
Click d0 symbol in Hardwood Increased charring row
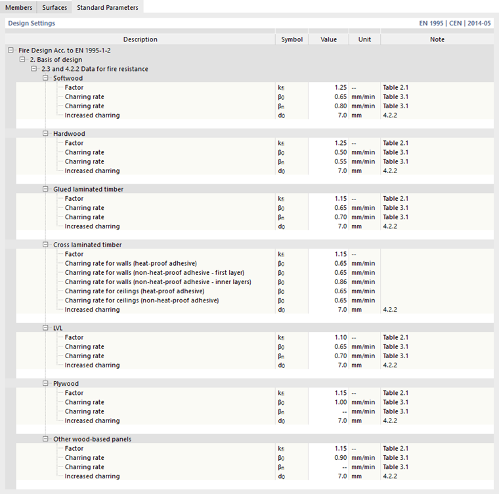pyautogui.click(x=281, y=171)
